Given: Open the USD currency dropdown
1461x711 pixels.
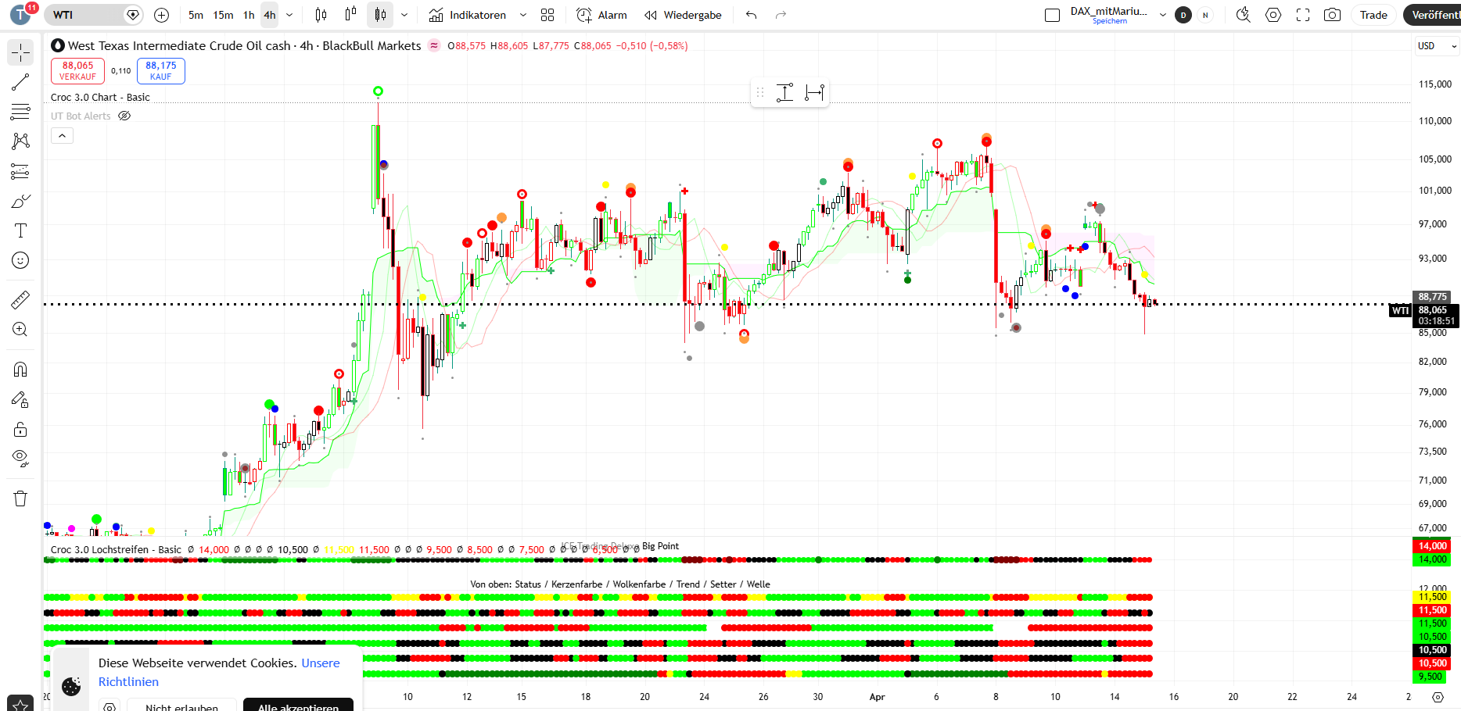Looking at the screenshot, I should coord(1437,46).
